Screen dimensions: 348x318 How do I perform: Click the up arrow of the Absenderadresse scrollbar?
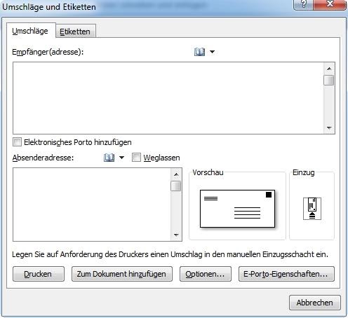click(176, 174)
